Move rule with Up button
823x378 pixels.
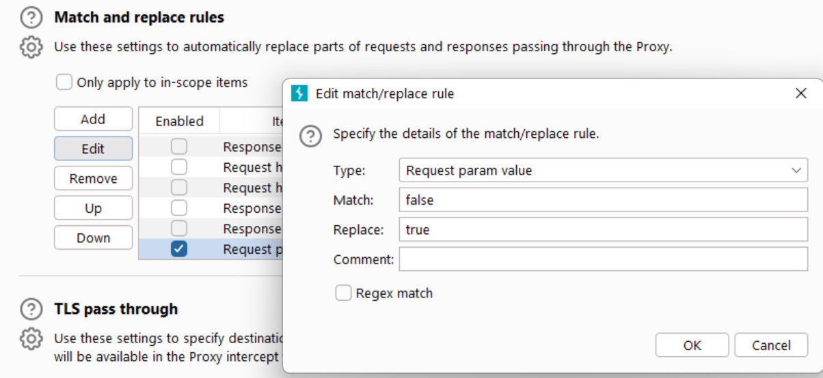(x=93, y=208)
